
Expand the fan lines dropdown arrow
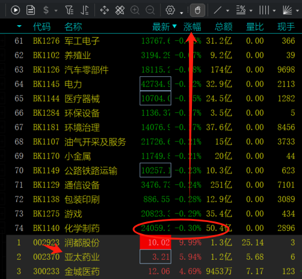297,10
